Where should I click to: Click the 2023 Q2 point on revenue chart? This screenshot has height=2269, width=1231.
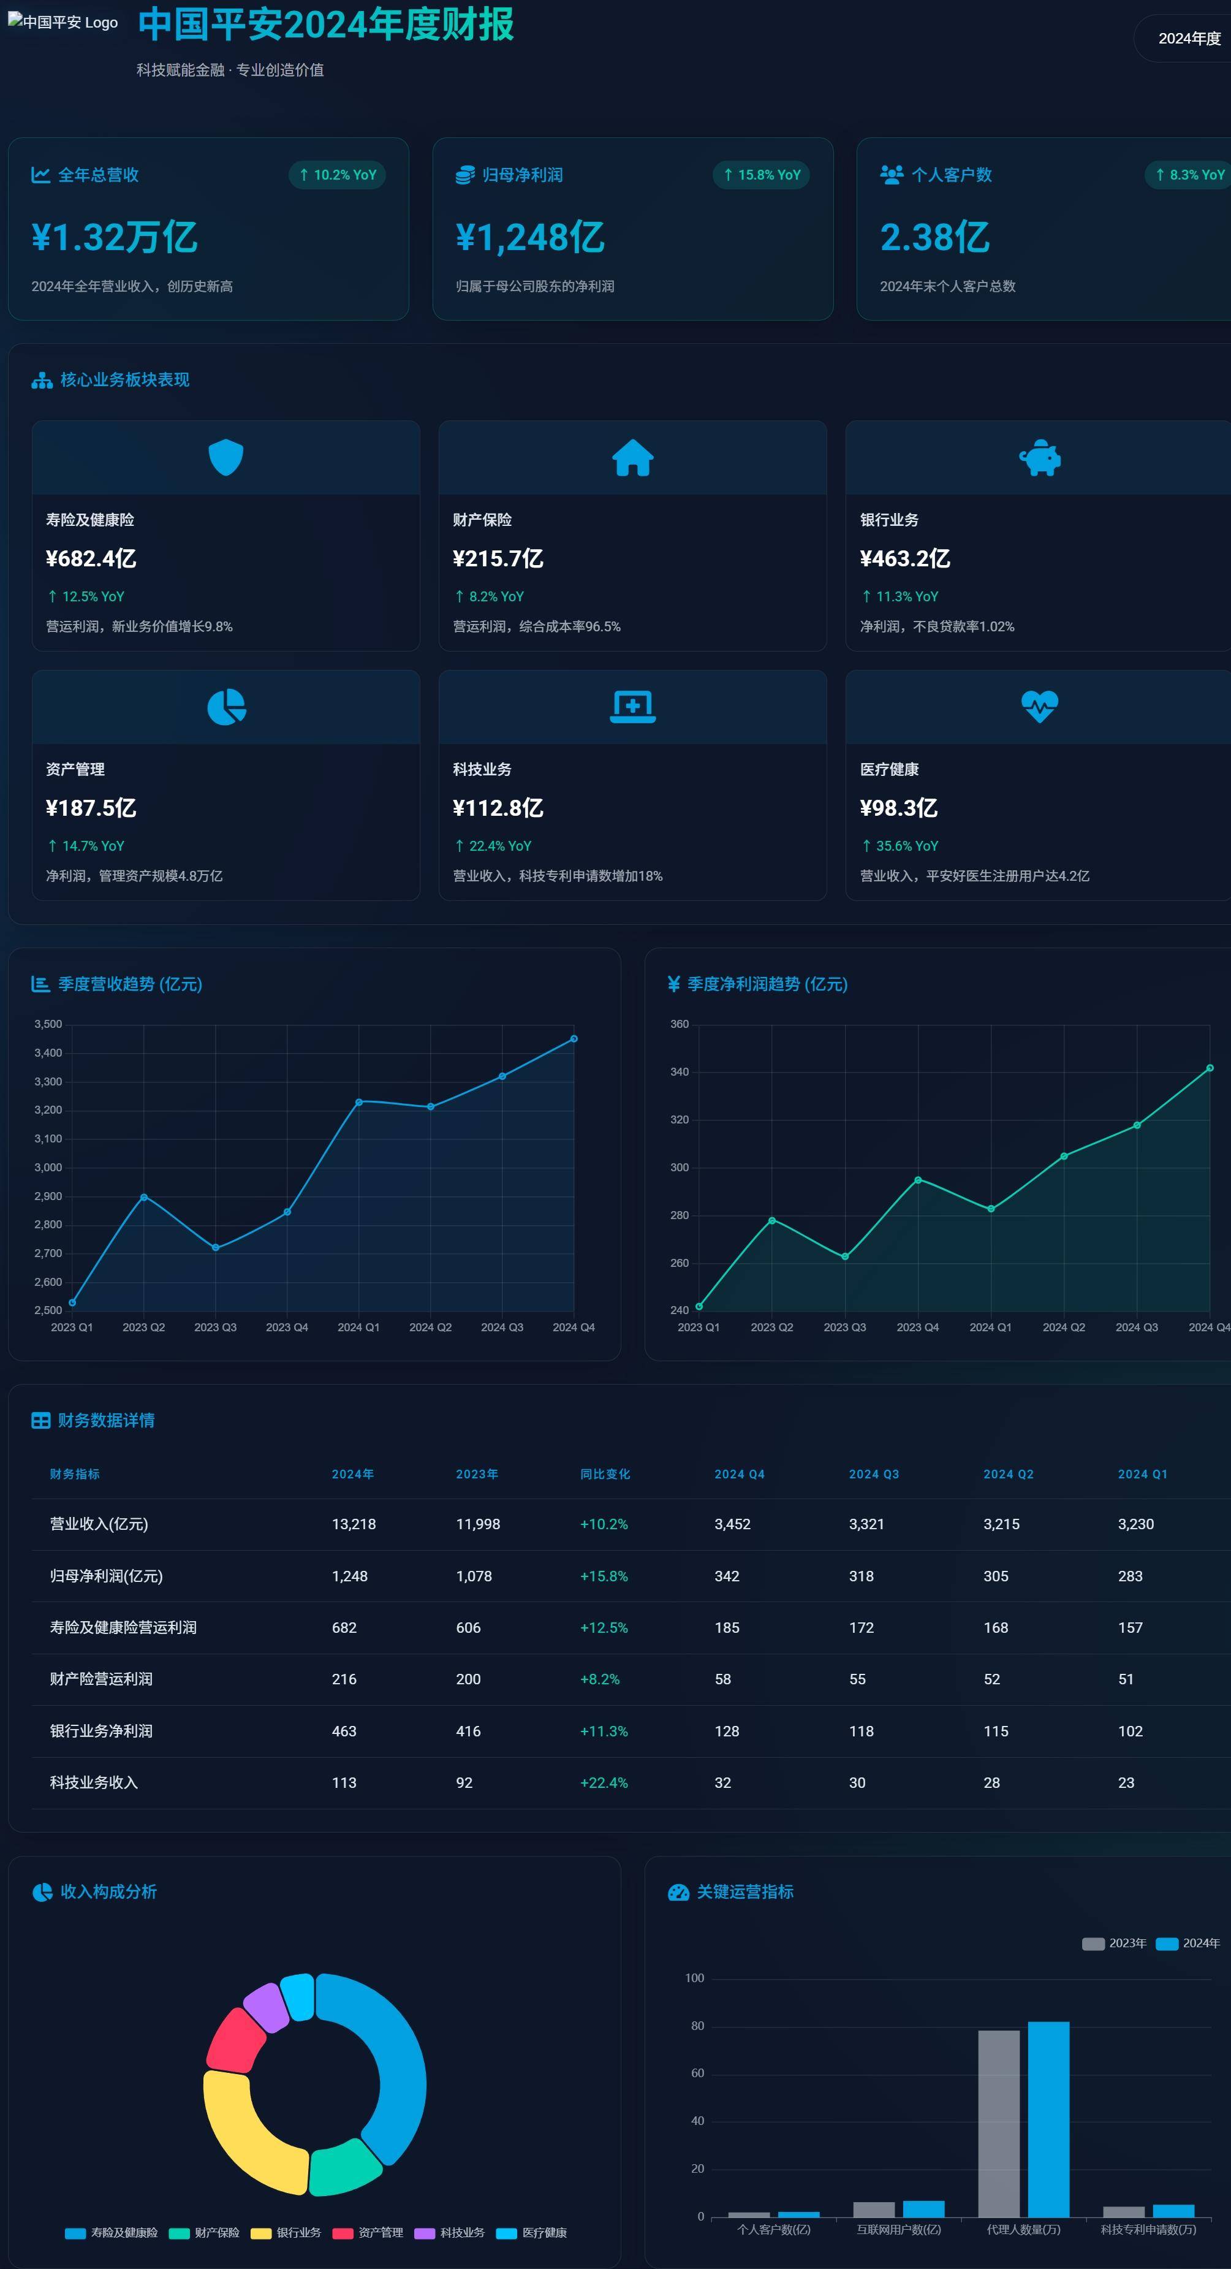(143, 1197)
